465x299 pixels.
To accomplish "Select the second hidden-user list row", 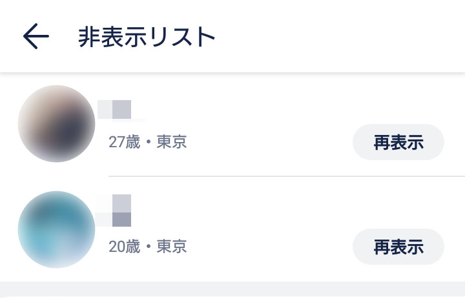I will pyautogui.click(x=232, y=229).
